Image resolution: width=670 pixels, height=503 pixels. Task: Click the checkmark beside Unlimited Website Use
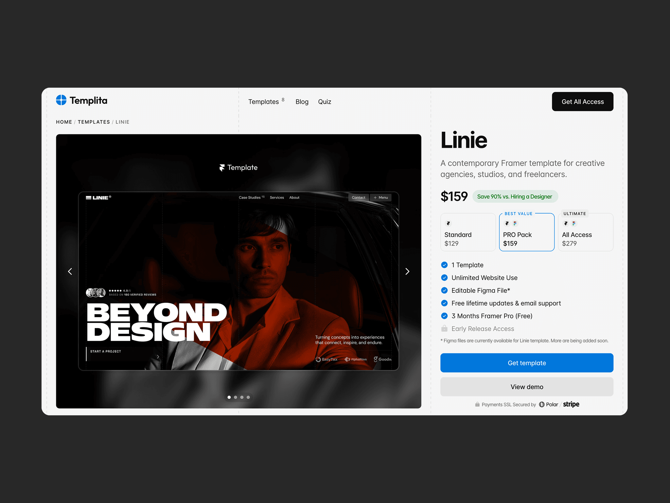click(444, 278)
